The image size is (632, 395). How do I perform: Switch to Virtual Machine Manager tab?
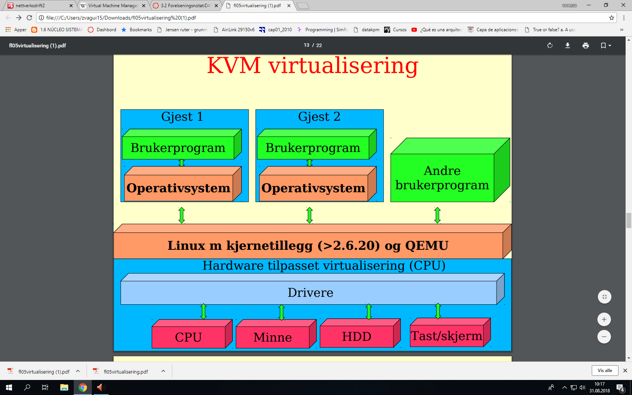click(x=113, y=6)
